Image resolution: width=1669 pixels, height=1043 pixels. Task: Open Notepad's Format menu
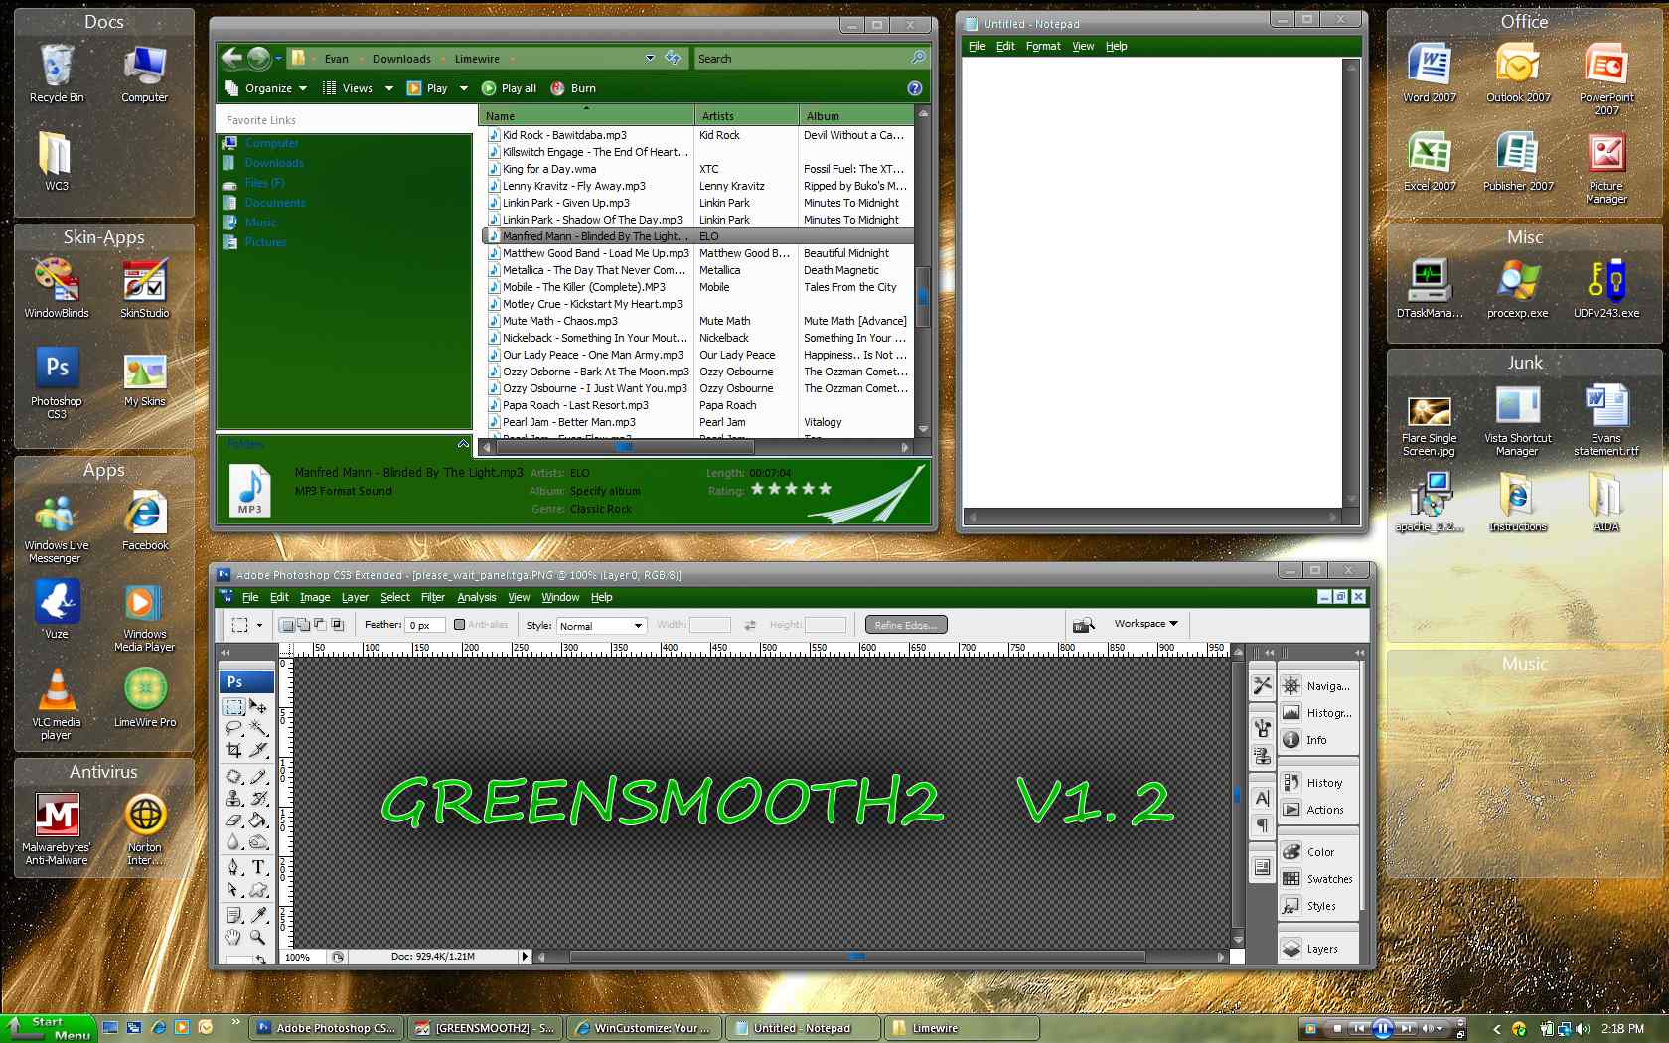coord(1043,46)
